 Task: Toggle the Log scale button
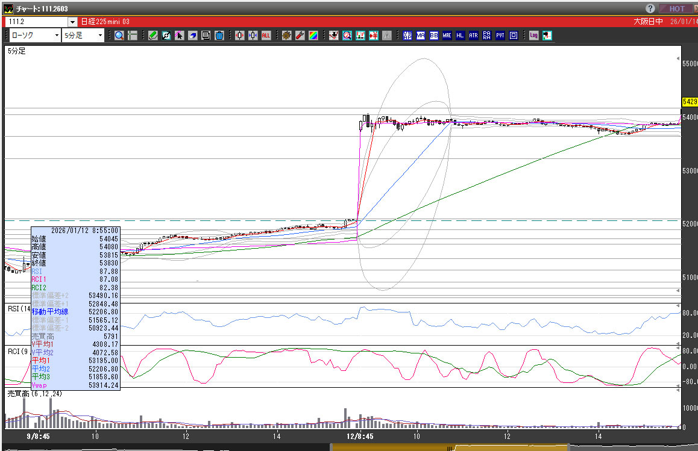[533, 36]
